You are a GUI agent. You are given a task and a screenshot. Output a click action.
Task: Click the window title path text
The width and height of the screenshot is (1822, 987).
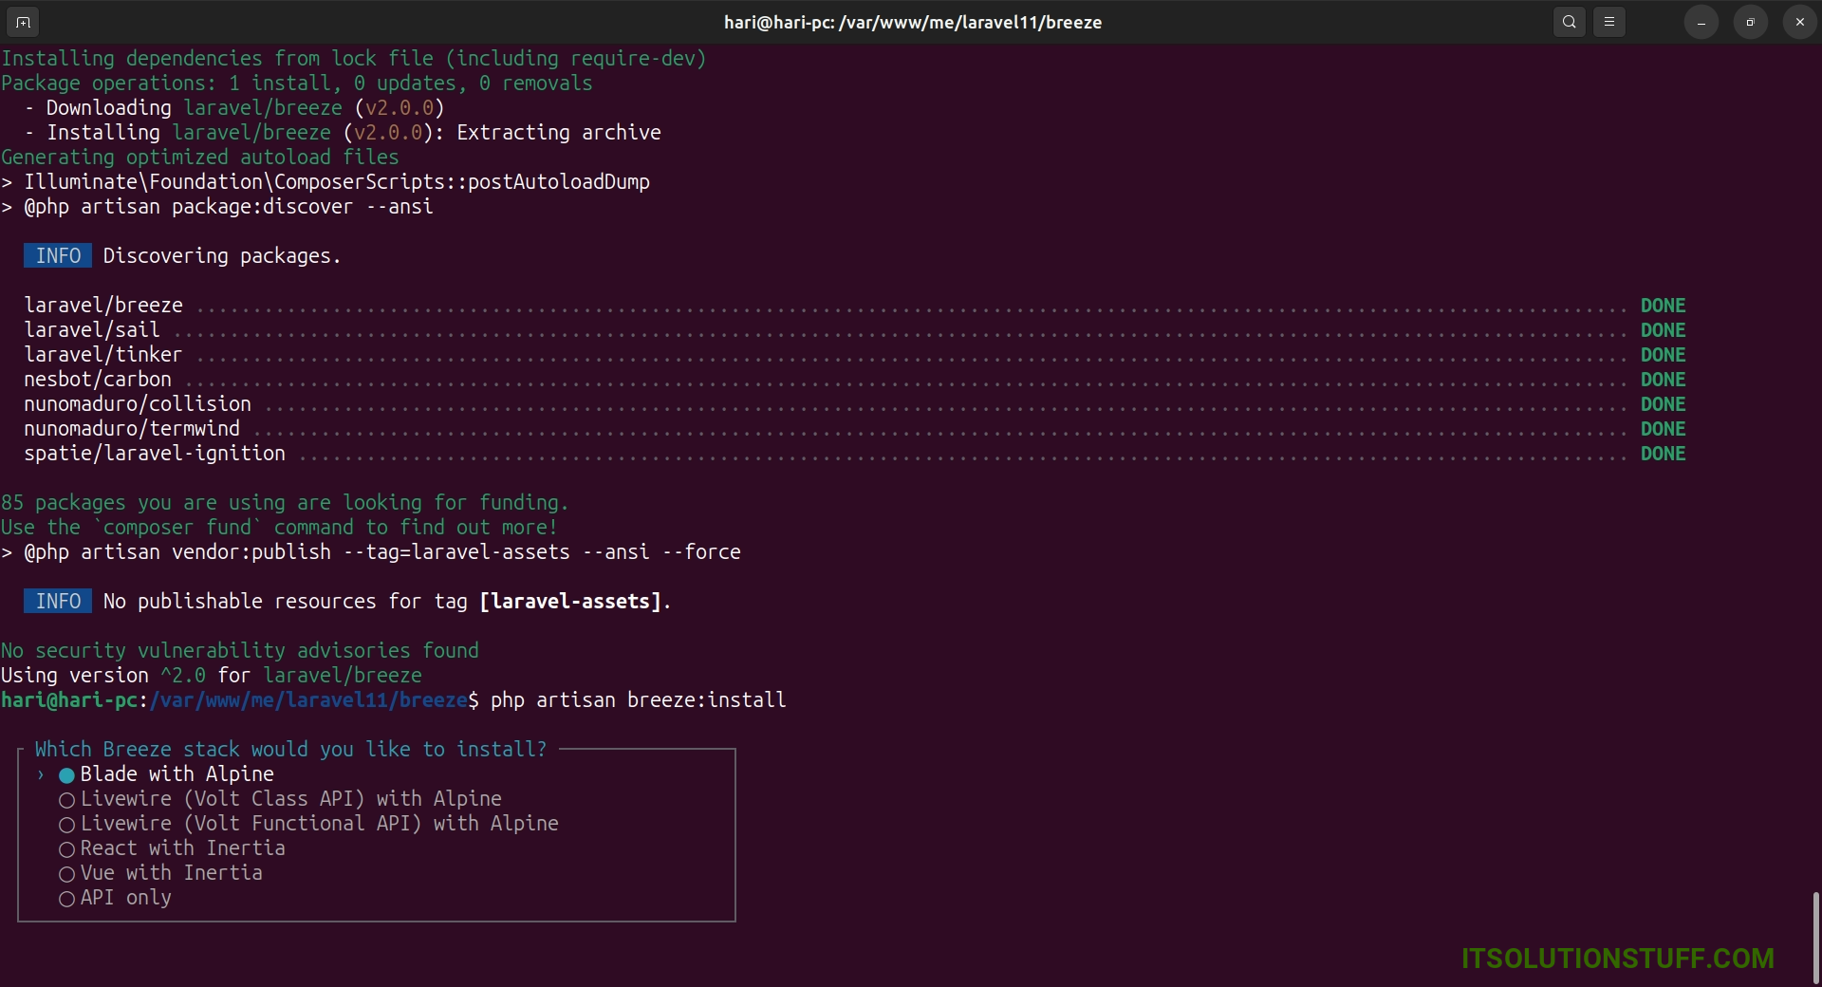pyautogui.click(x=912, y=22)
